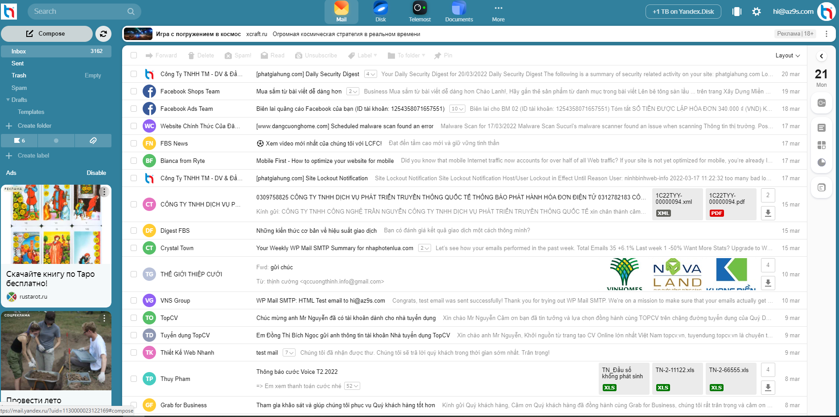This screenshot has width=839, height=417.
Task: Switch to the Mail tab
Action: [x=341, y=12]
